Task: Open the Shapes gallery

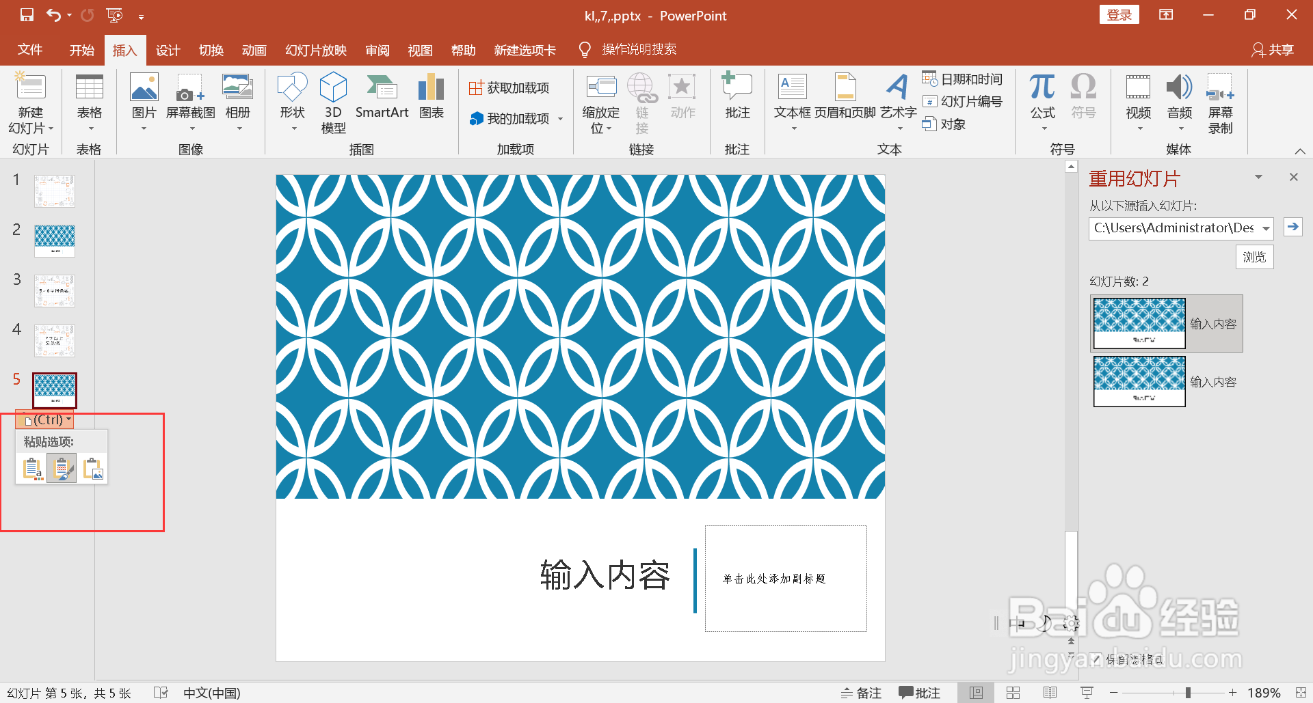Action: click(x=292, y=102)
